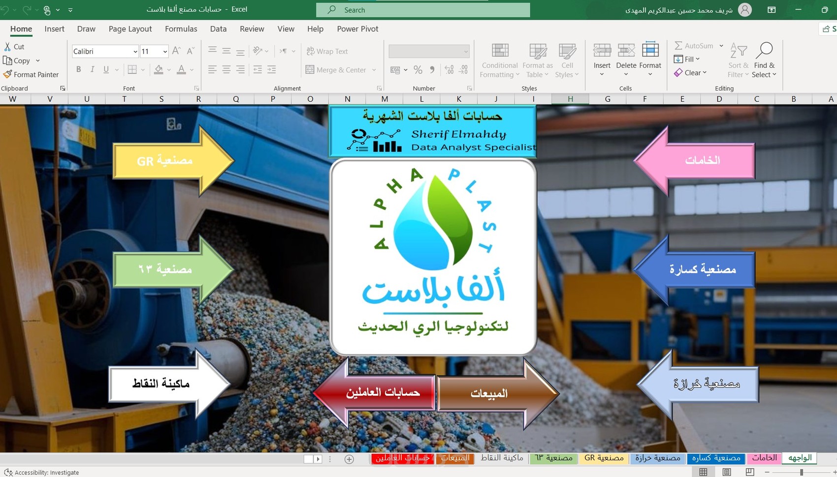This screenshot has width=837, height=477.
Task: Apply Accounting Number Format
Action: tap(395, 70)
